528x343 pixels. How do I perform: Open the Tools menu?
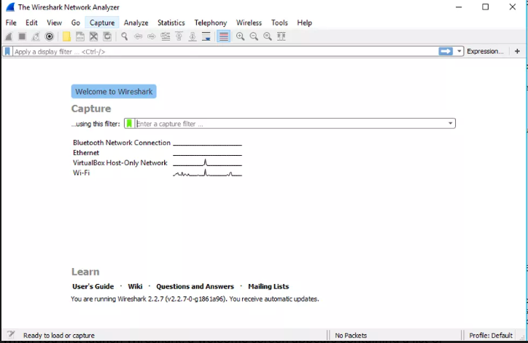pos(279,23)
